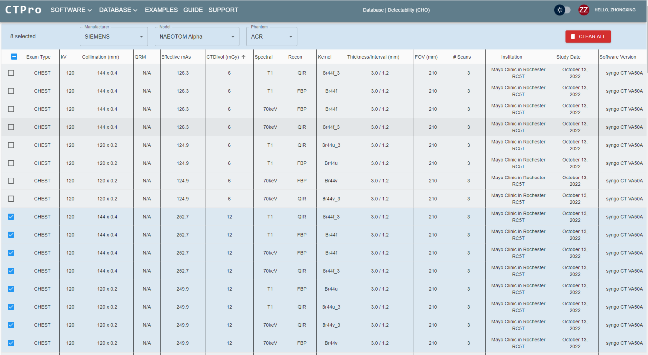This screenshot has width=648, height=355.
Task: Open the GUIDE link
Action: [193, 10]
